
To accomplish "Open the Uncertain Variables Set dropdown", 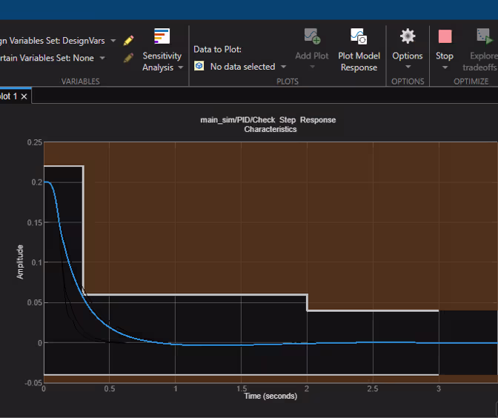I will pyautogui.click(x=102, y=58).
